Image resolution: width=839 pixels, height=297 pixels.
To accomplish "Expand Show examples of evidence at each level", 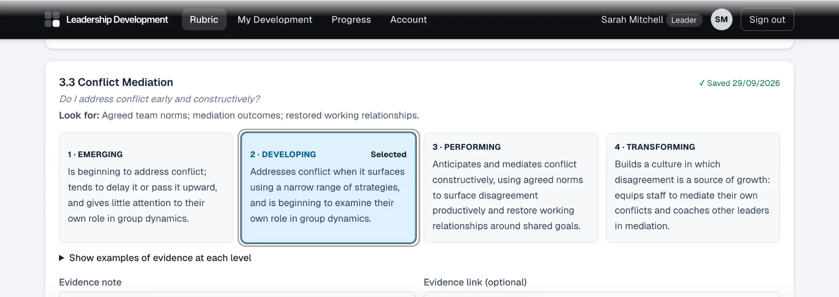I will 155,258.
